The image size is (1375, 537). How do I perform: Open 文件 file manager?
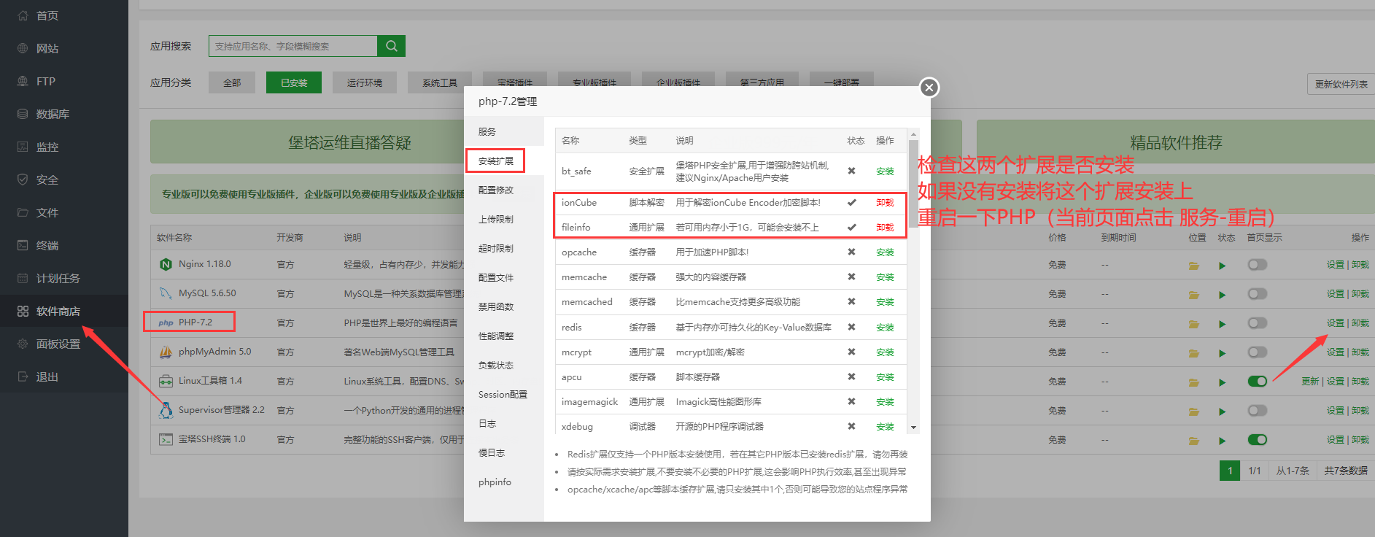(47, 212)
